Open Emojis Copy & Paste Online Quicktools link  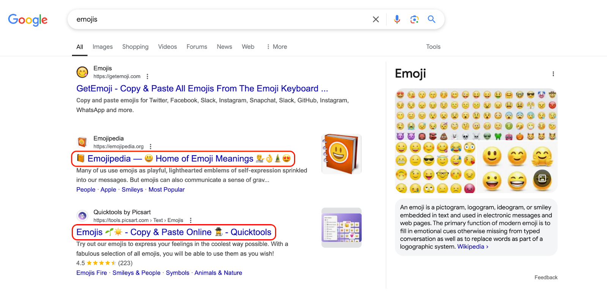(174, 232)
